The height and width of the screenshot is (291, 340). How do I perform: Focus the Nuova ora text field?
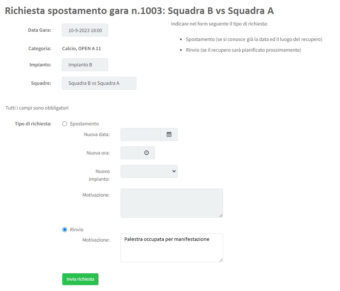(x=129, y=153)
